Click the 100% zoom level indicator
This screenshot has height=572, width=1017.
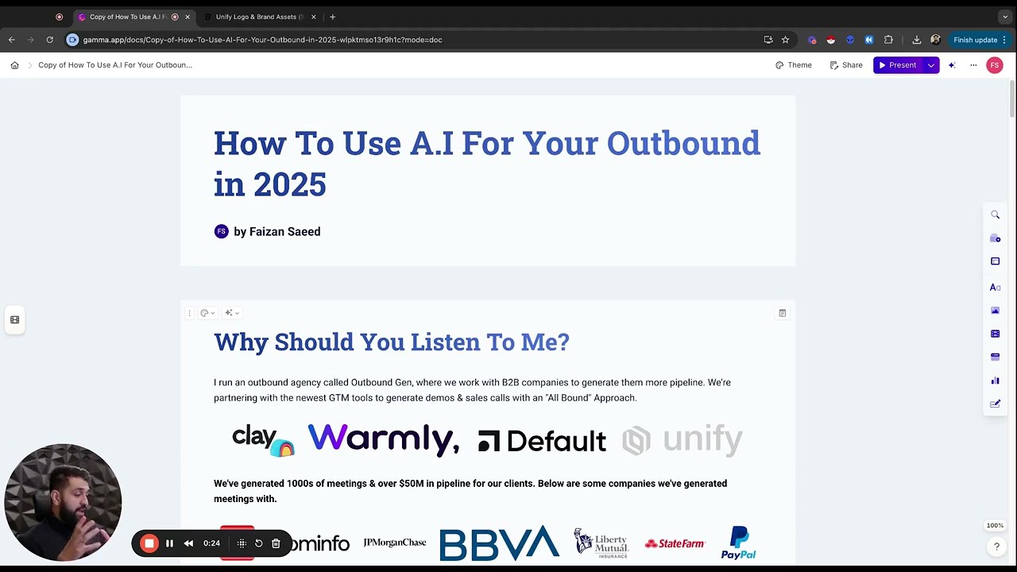tap(995, 526)
